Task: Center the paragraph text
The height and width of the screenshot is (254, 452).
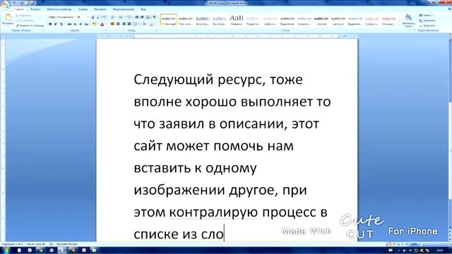Action: pos(118,24)
